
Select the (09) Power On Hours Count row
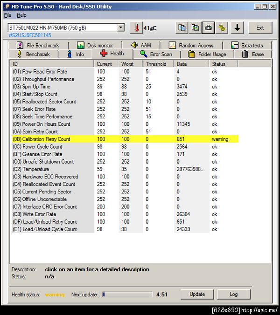(x=125, y=124)
